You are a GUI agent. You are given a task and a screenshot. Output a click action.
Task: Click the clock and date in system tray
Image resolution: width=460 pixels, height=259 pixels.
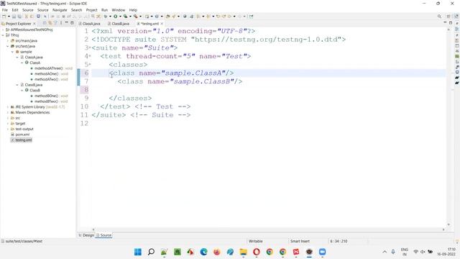(x=447, y=252)
